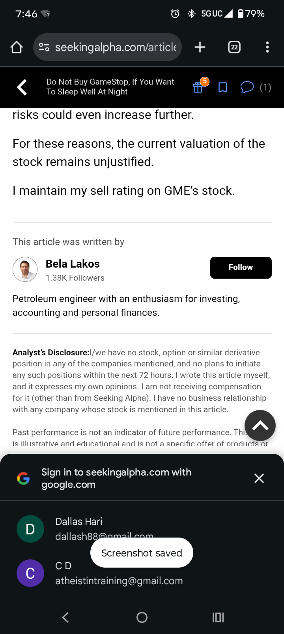Bookmark this GameStop article

(x=223, y=87)
